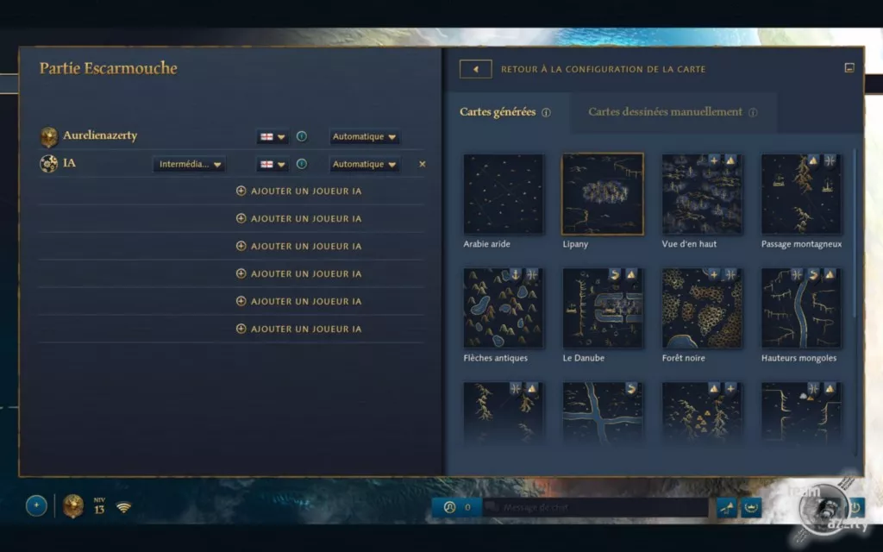
Task: Select the Vue d'en haut map thumbnail
Action: click(x=702, y=194)
